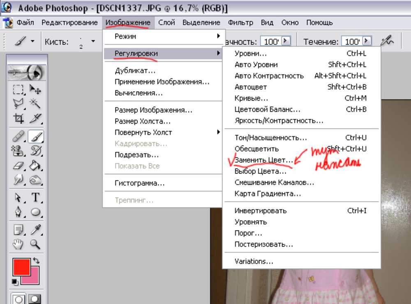Image resolution: width=411 pixels, height=304 pixels.
Task: Select the Clone Stamp tool
Action: (18, 151)
